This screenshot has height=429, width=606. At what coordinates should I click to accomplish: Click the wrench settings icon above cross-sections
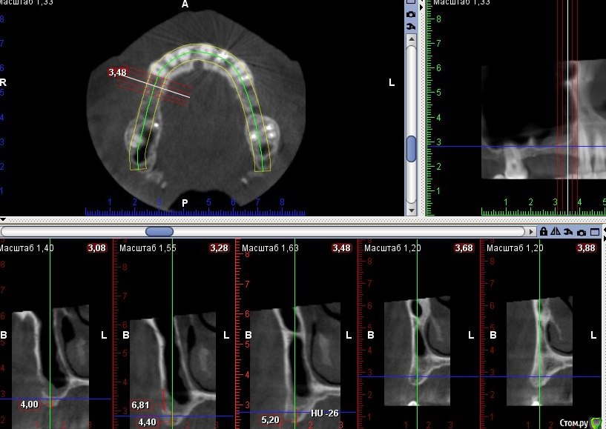(x=568, y=232)
